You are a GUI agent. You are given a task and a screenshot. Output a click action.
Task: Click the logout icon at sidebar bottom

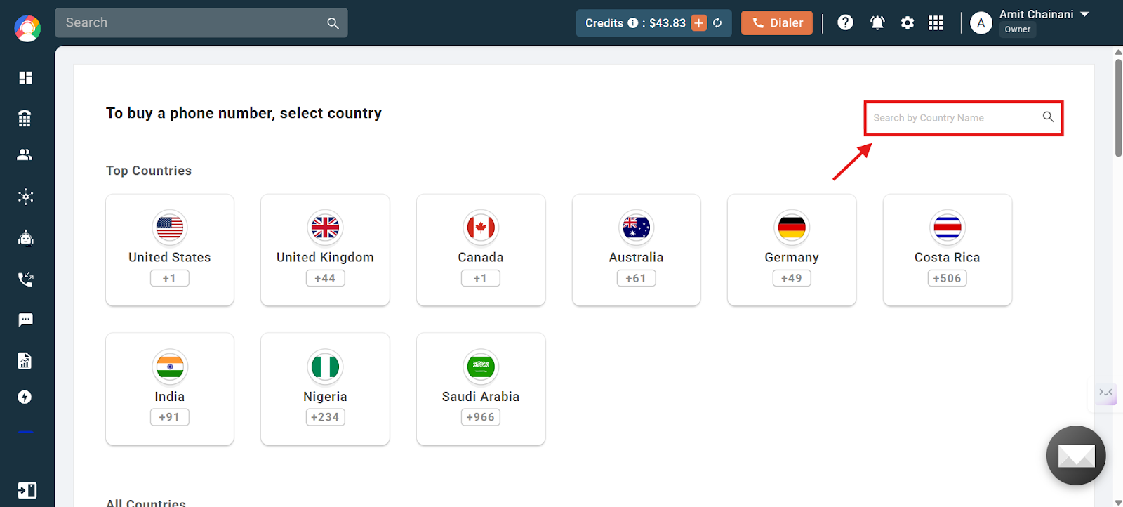(x=27, y=490)
